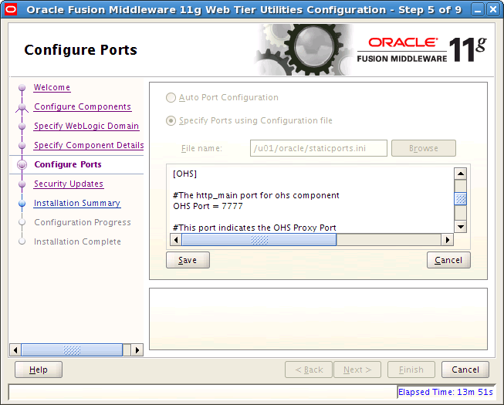Viewport: 504px width, 405px height.
Task: Click the text editor scroll down arrow
Action: pyautogui.click(x=460, y=227)
